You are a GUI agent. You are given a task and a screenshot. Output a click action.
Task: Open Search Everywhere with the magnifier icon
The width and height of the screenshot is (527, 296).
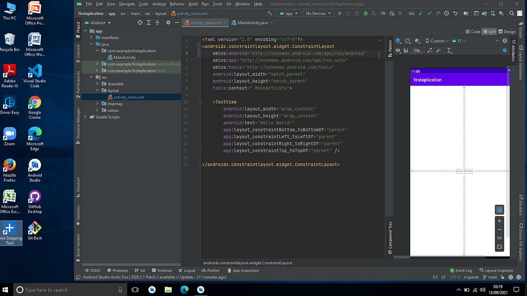(512, 13)
